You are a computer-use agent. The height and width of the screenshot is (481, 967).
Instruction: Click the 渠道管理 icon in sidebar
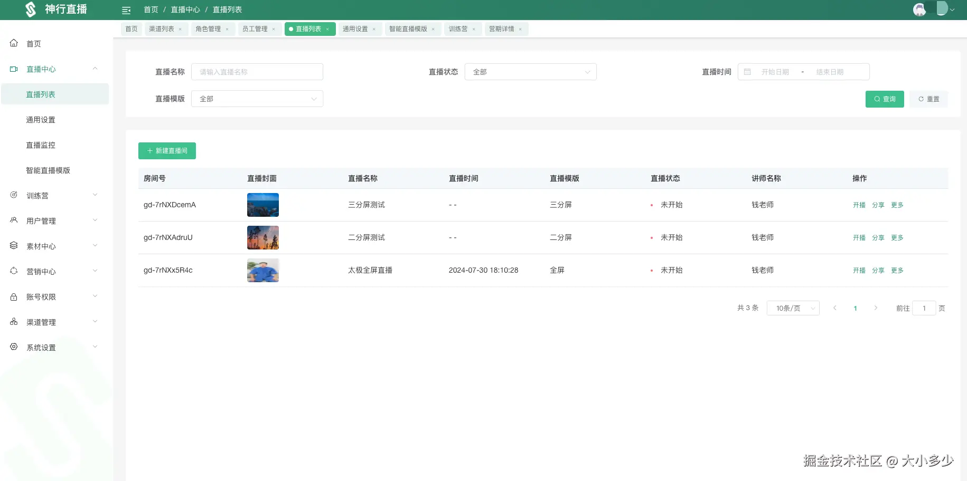pos(14,322)
